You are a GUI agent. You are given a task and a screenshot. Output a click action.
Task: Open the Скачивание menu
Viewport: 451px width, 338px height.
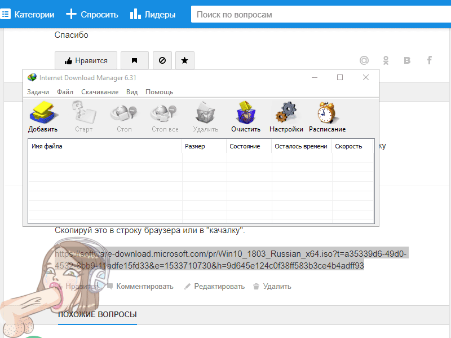100,92
